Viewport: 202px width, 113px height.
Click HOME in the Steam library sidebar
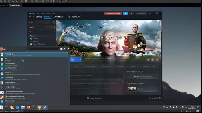[31, 22]
